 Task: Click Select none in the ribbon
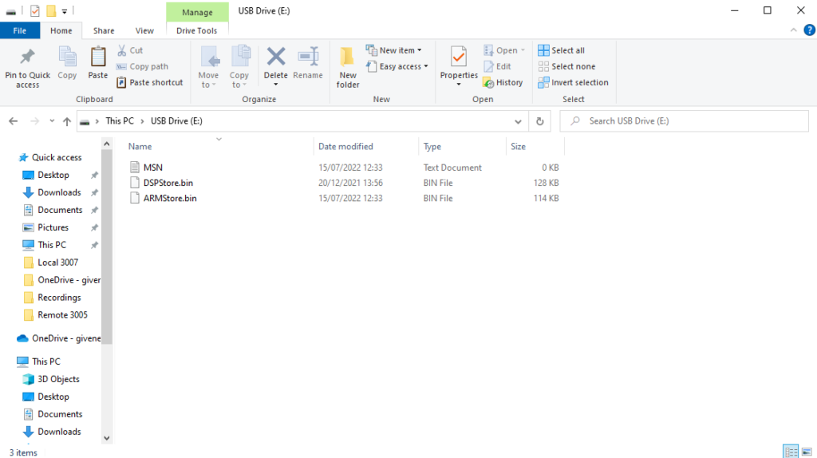(566, 66)
